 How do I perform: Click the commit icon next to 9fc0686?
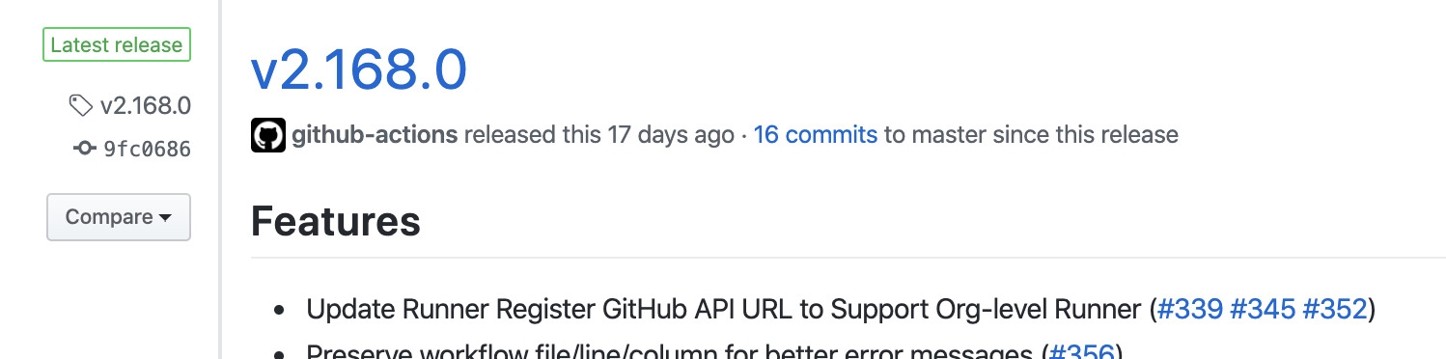tap(84, 149)
